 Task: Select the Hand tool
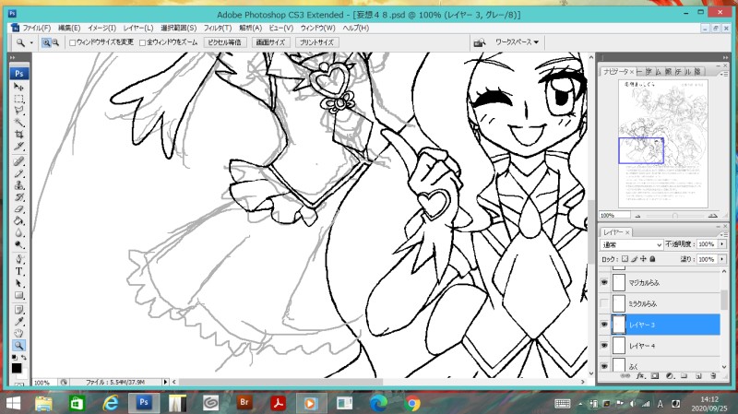18,334
